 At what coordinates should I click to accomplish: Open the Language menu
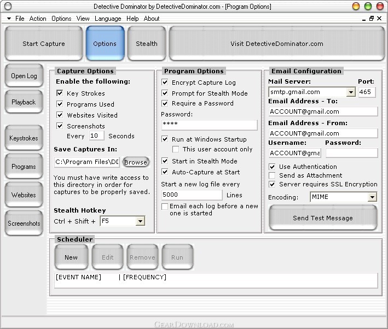tap(108, 19)
